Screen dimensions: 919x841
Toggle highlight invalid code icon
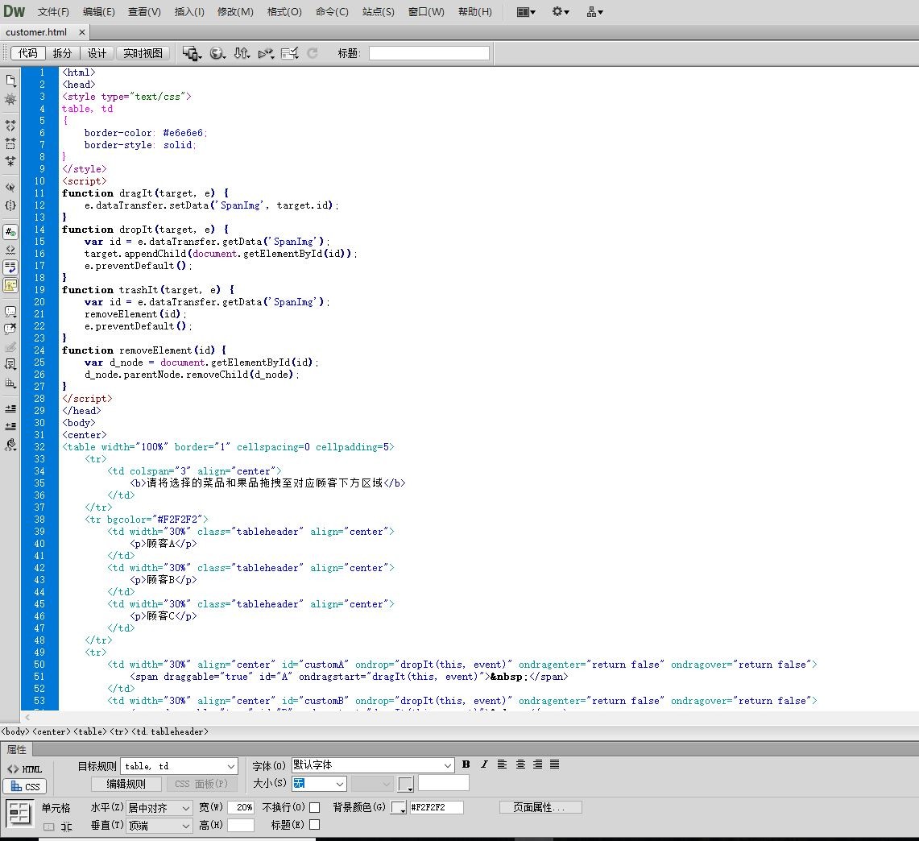tap(10, 250)
